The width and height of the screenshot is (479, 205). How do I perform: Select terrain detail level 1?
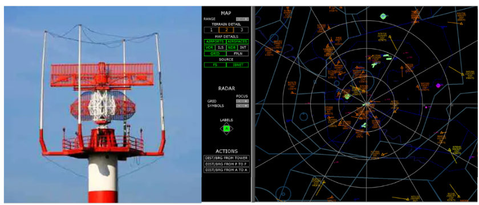[211, 30]
